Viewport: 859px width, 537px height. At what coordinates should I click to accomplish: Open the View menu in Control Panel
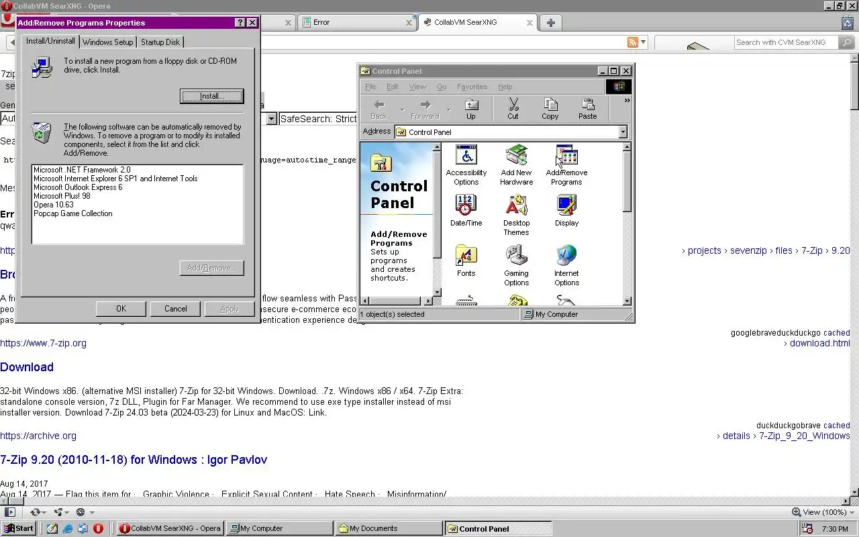[x=417, y=87]
